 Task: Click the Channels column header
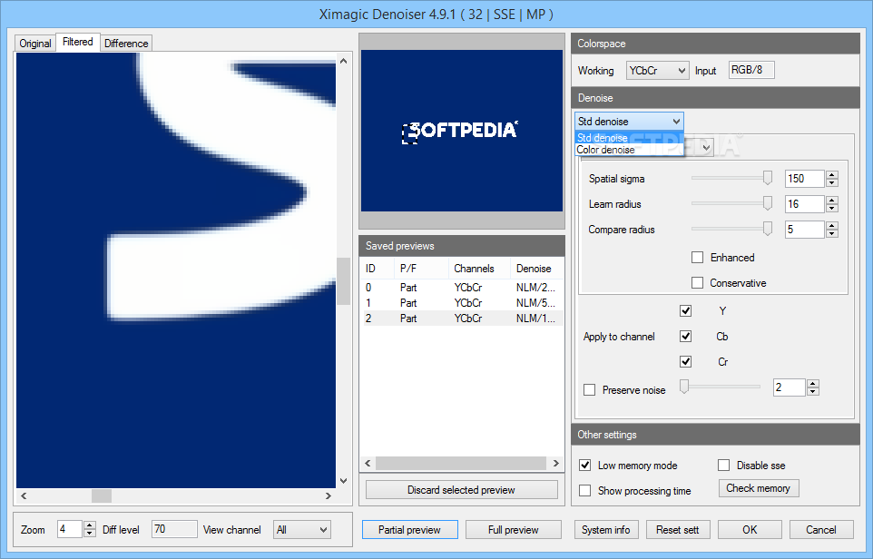[479, 269]
